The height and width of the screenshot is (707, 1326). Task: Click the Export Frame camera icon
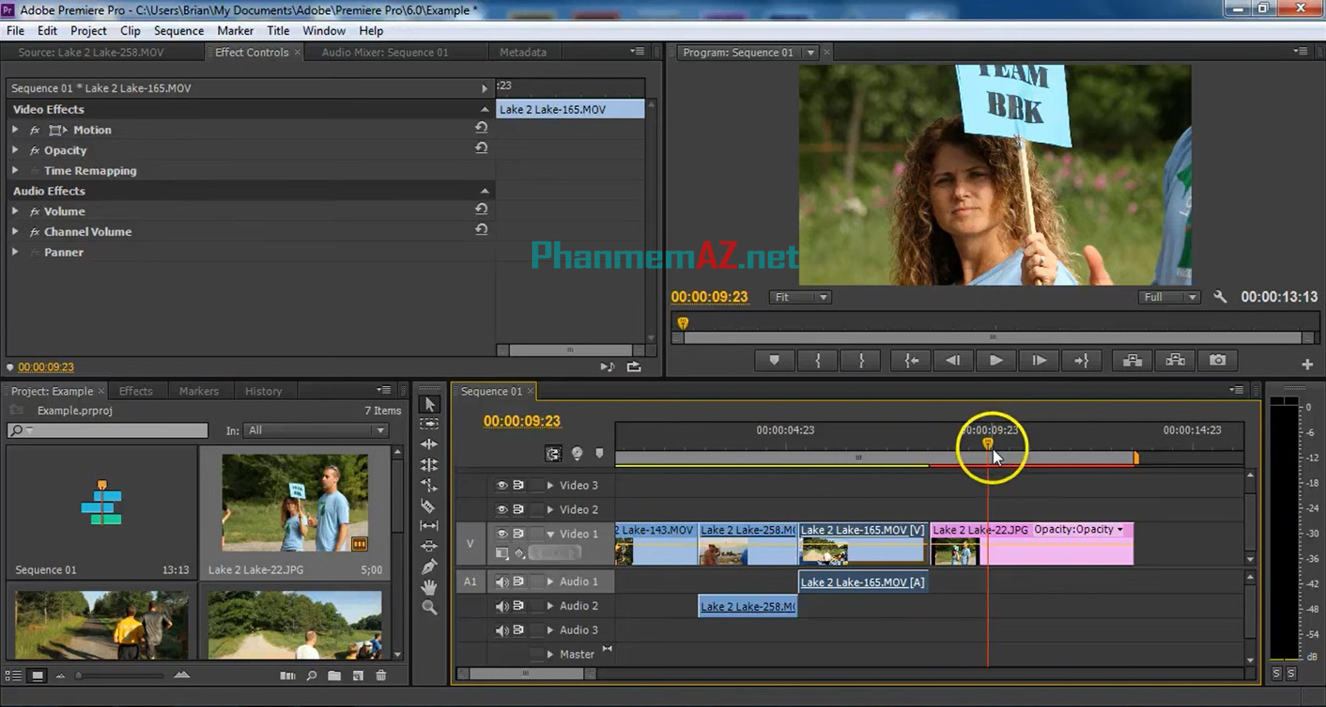point(1217,360)
